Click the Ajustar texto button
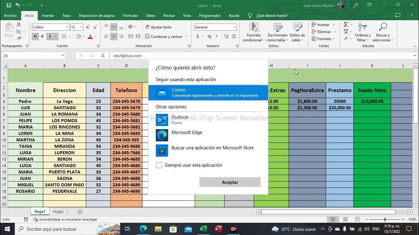Screen dimensions: 419x235 158,27
